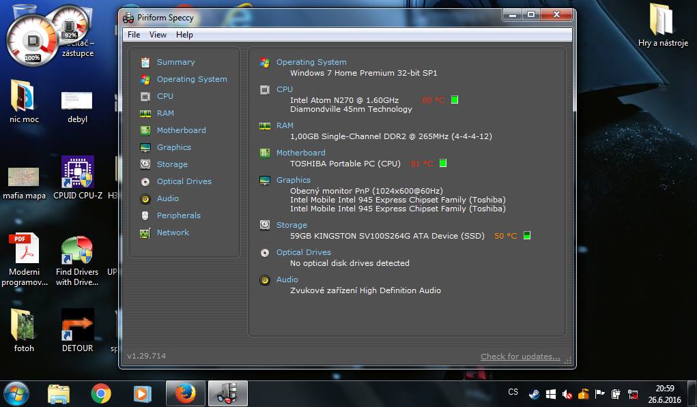Open Windows Explorer from the taskbar
The width and height of the screenshot is (697, 407).
(59, 393)
